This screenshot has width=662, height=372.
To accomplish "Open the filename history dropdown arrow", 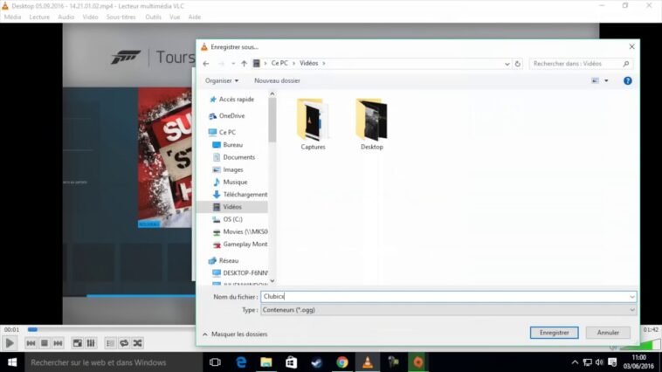I will click(632, 297).
